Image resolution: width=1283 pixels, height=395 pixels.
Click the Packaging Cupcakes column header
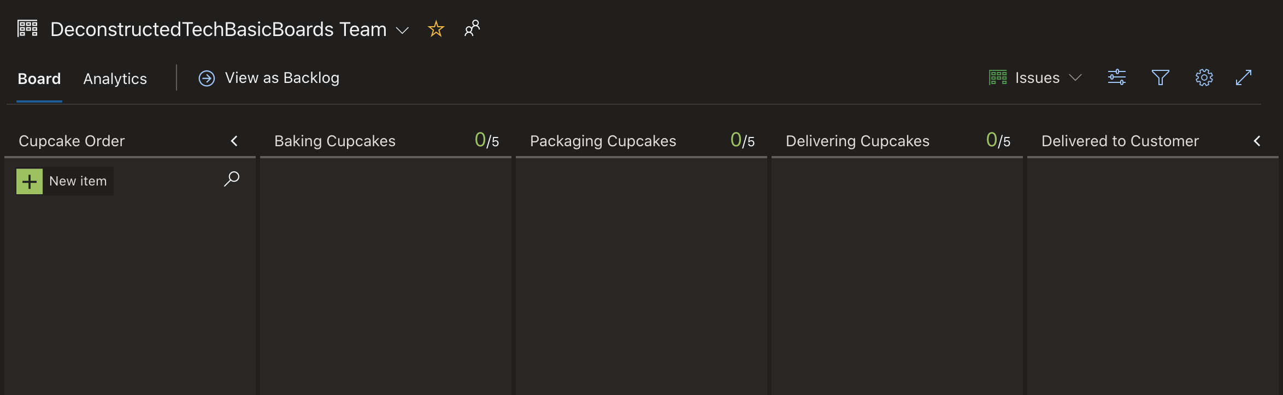coord(603,141)
